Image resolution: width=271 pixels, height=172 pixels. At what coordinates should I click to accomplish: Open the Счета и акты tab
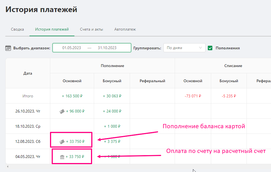coord(92,29)
